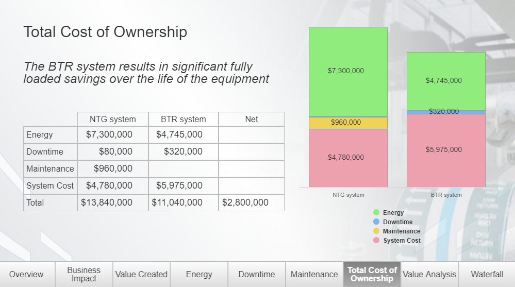Toggle the pink System Cost legend item
The image size is (515, 287).
click(397, 241)
